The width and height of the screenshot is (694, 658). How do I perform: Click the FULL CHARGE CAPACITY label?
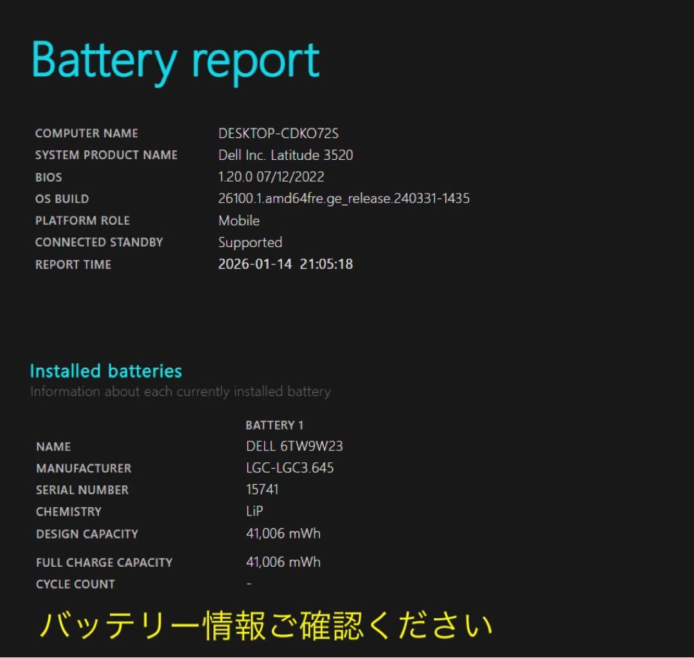coord(104,562)
